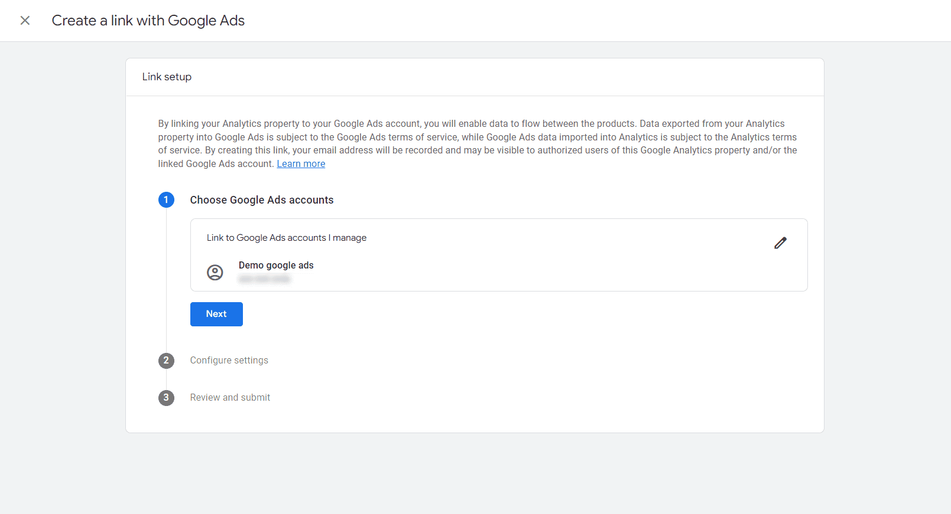Select step 1 circle indicator
The width and height of the screenshot is (951, 514).
[166, 200]
